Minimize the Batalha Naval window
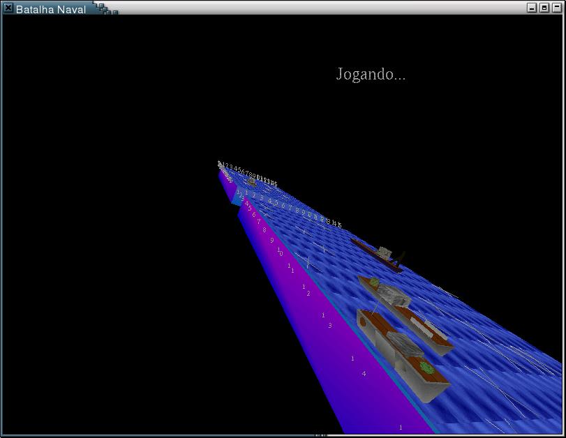The height and width of the screenshot is (438, 566). [x=532, y=8]
